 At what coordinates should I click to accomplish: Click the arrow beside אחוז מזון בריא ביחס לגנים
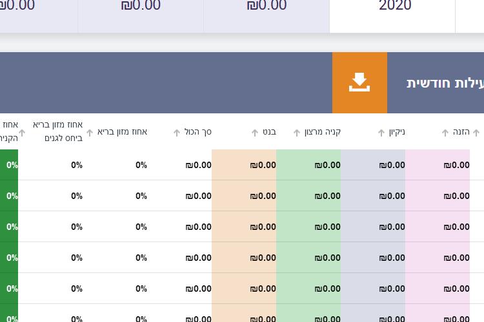[x=22, y=133]
